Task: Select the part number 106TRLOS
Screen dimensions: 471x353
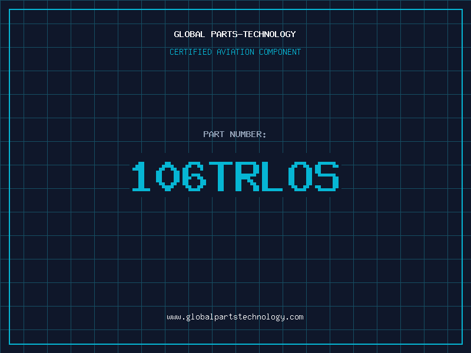Action: click(236, 176)
